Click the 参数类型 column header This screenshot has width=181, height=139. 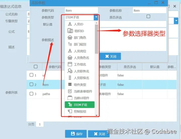click(105, 67)
